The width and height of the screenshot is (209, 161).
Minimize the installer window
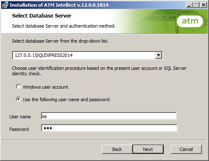tap(189, 5)
